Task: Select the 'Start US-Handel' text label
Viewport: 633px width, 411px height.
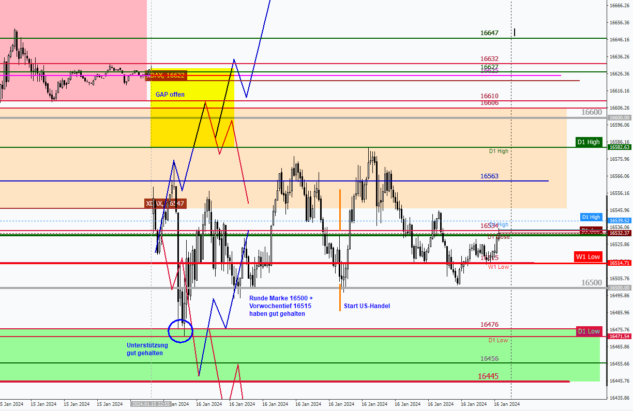Action: [x=367, y=306]
